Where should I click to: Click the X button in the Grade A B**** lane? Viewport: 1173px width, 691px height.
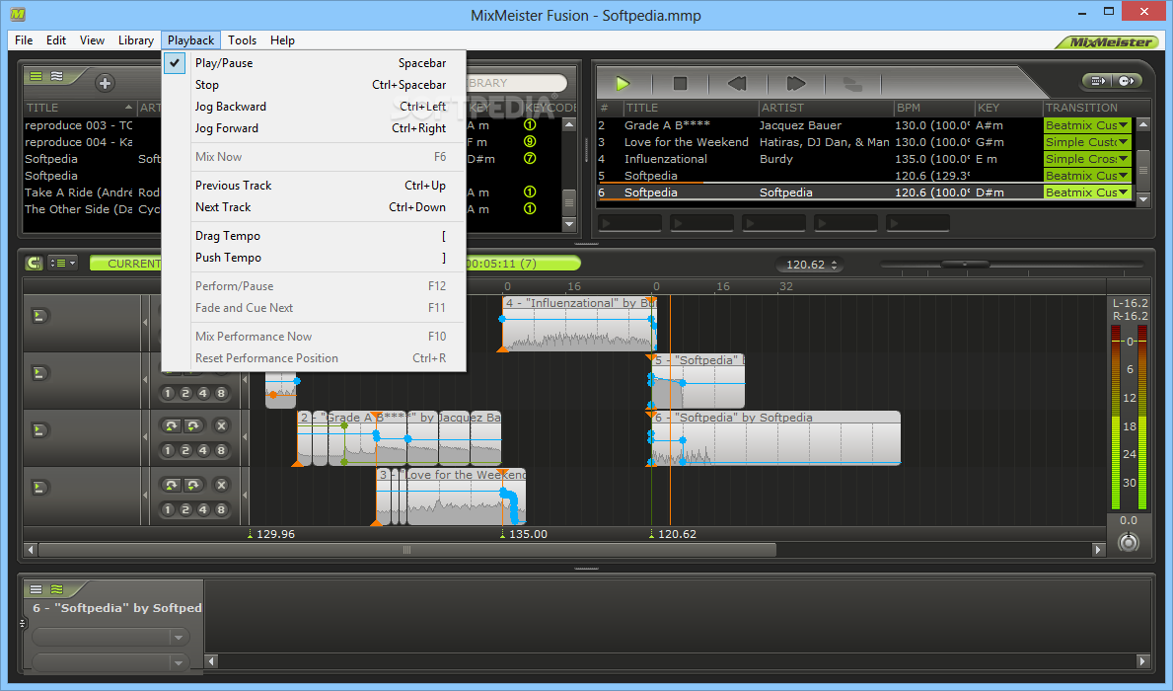coord(221,426)
